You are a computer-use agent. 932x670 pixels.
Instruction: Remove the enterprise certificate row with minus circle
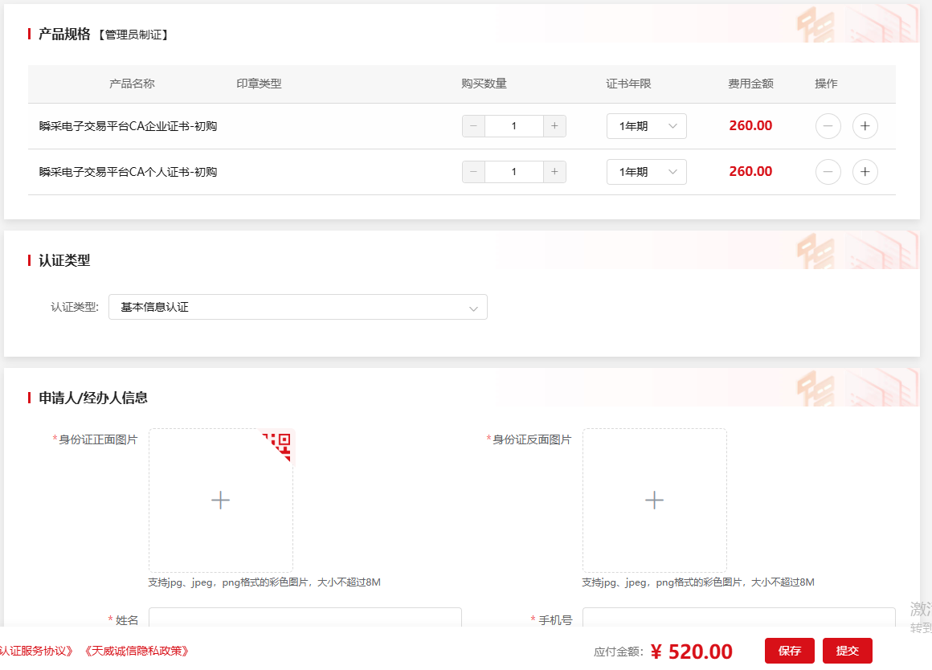(x=828, y=126)
